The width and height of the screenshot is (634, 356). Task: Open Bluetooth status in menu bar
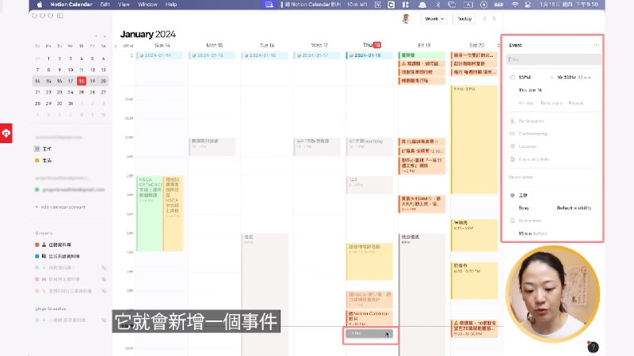click(438, 5)
